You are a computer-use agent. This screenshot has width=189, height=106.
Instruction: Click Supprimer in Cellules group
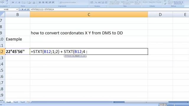pyautogui.click(x=152, y=2)
